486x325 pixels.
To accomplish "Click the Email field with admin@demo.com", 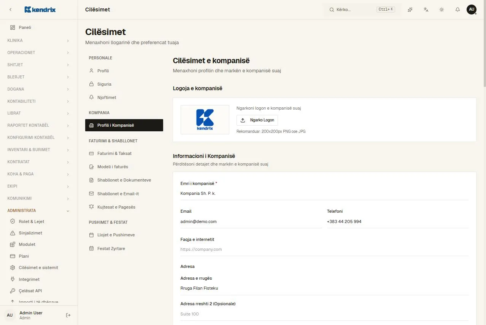I will [x=251, y=221].
